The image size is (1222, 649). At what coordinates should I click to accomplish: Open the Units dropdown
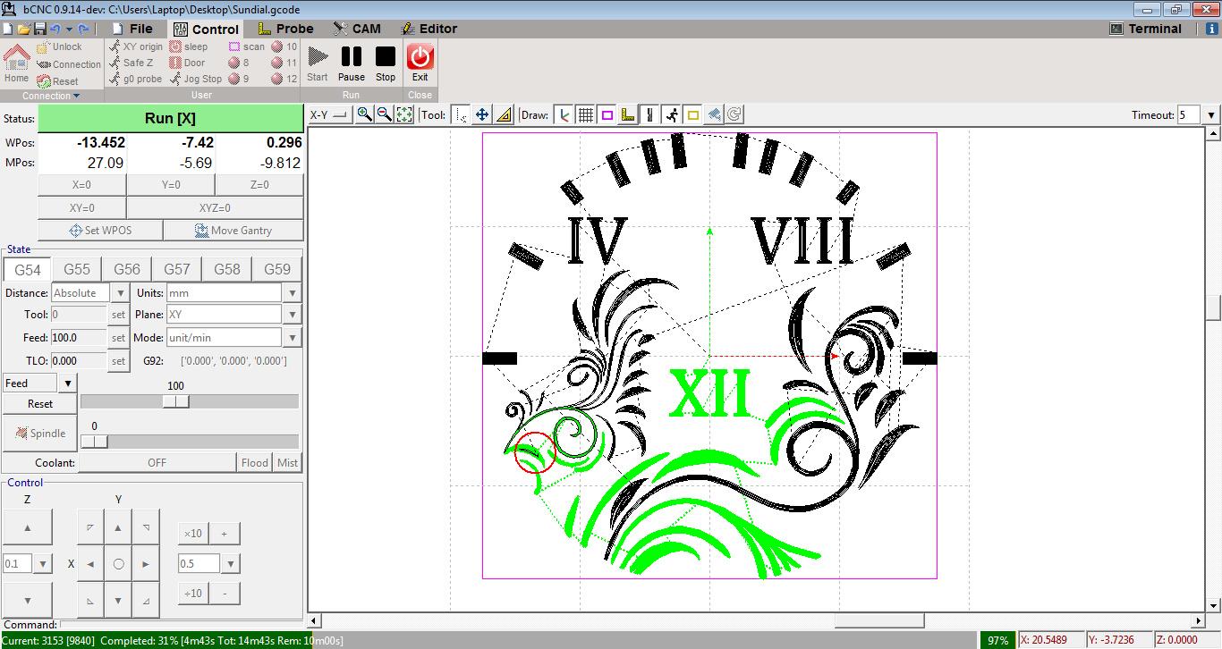click(x=292, y=292)
